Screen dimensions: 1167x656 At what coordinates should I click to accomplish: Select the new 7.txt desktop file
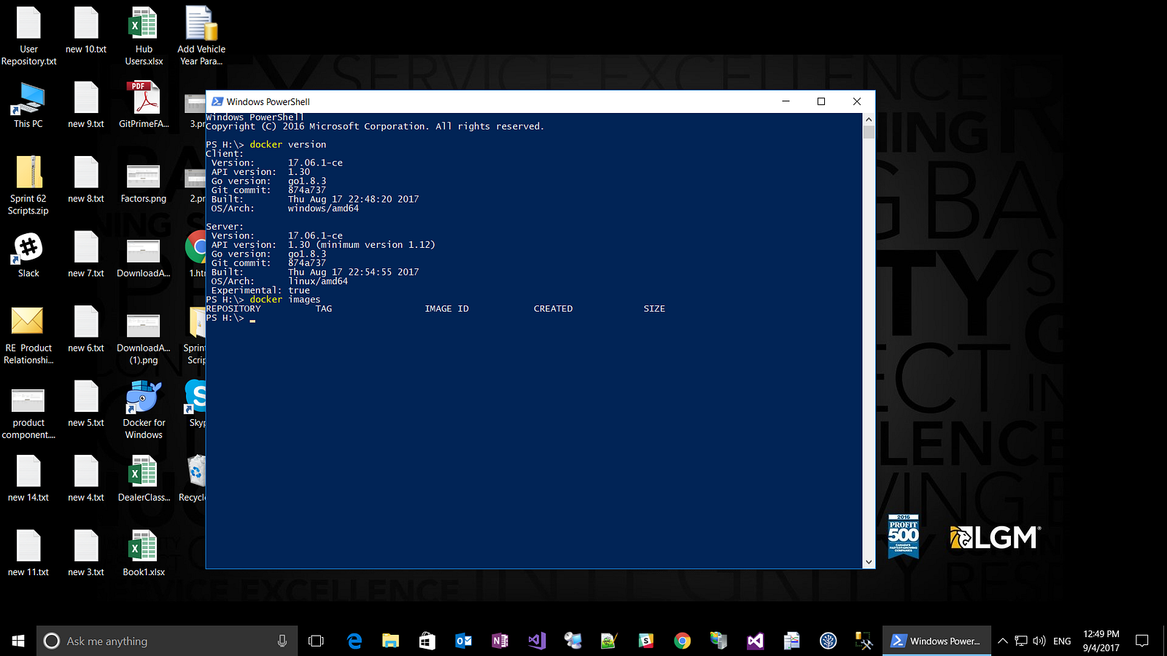[86, 255]
